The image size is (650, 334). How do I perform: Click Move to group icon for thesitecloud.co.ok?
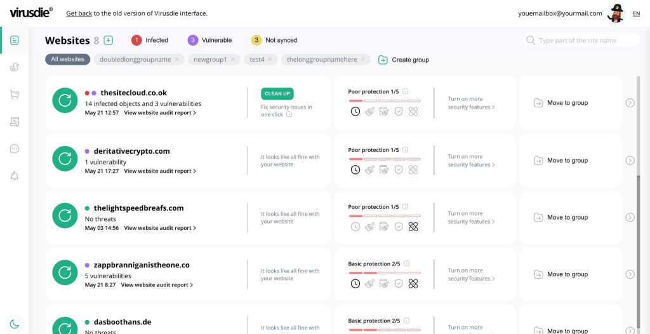538,102
